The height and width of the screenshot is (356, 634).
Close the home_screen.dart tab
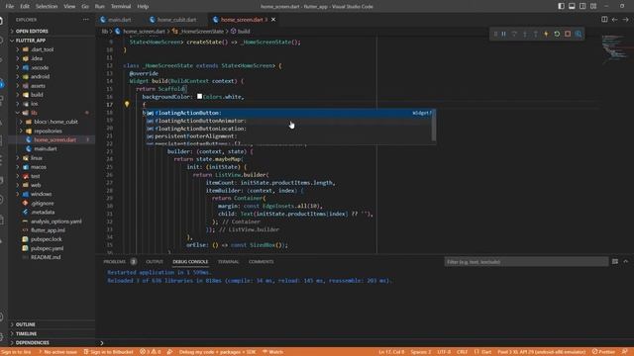point(273,20)
